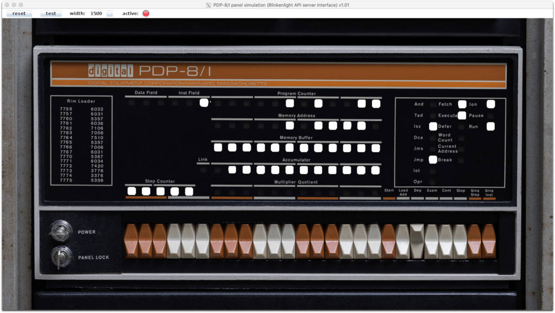The image size is (555, 313).
Task: Click the leftmost lit Step Counter lamp
Action: click(132, 191)
